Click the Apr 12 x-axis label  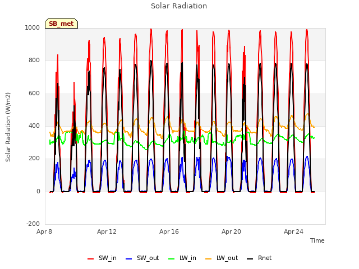pyautogui.click(x=107, y=231)
